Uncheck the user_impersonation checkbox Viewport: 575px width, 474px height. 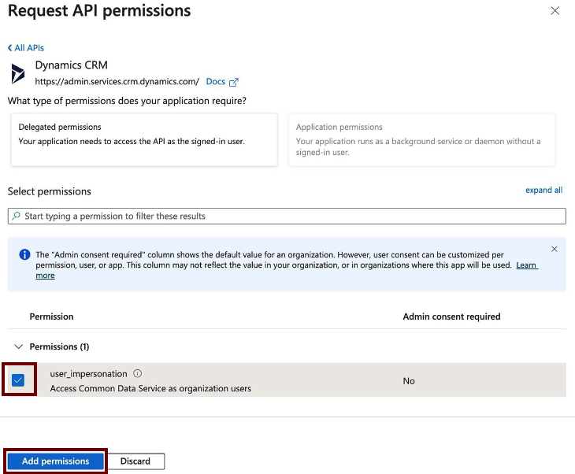pyautogui.click(x=18, y=380)
